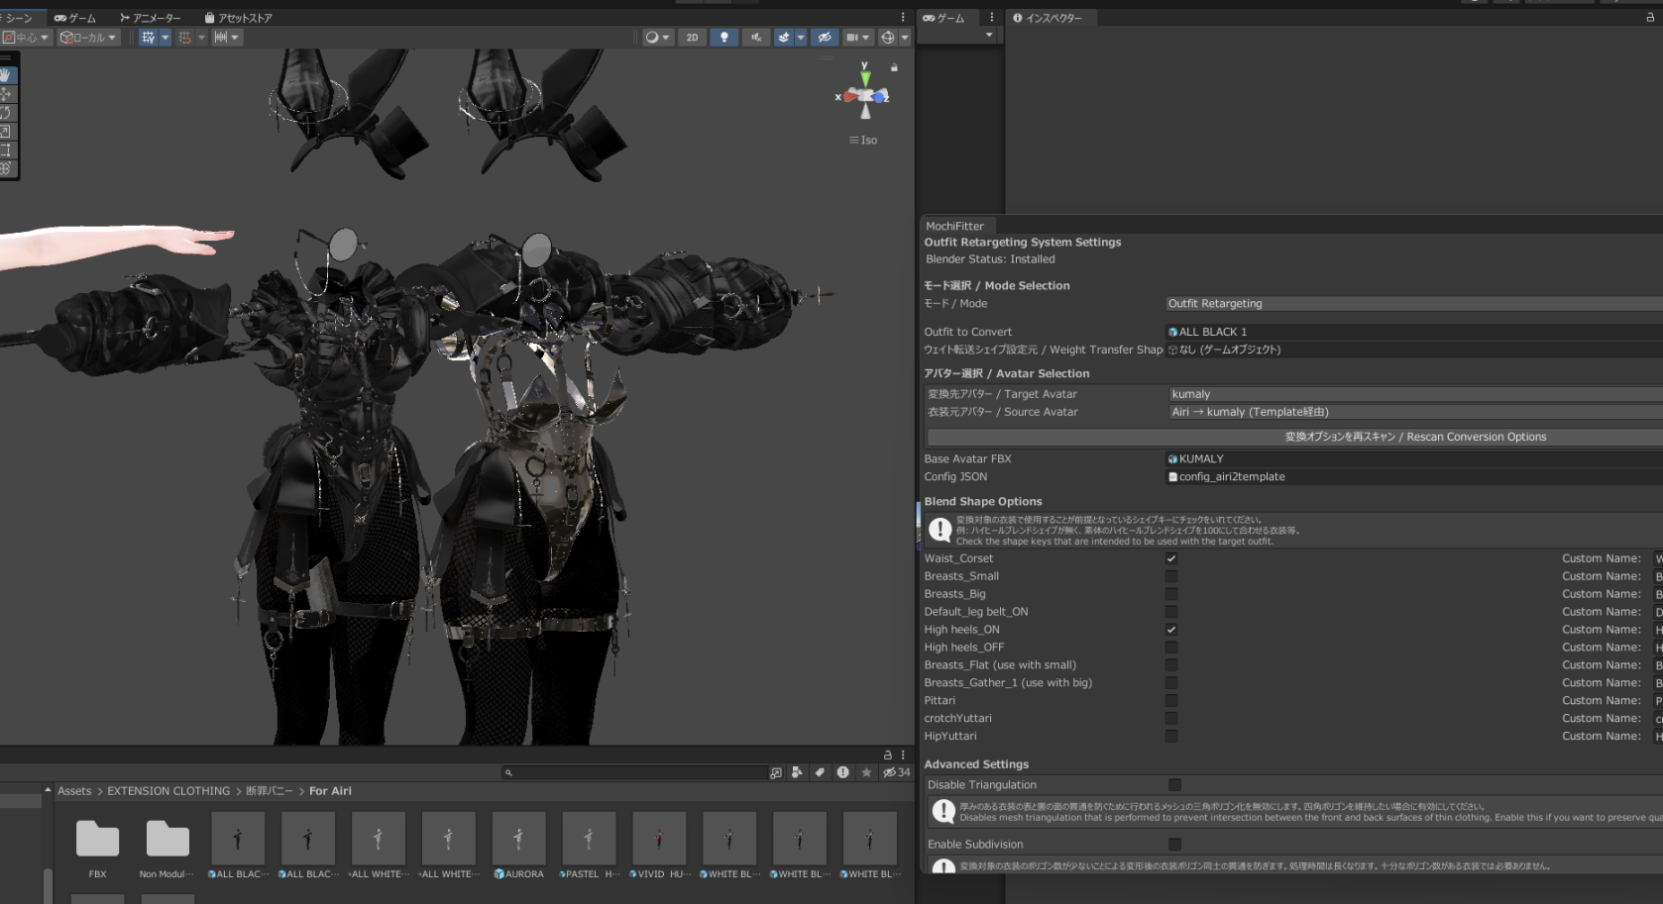This screenshot has width=1663, height=904.
Task: Toggle scene visibility hidden-eye icon
Action: (825, 38)
